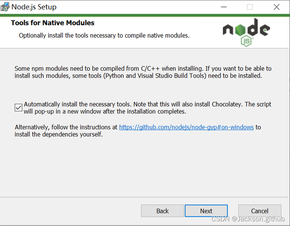Open the node-gyp GitHub instructions link
This screenshot has height=226, width=290.
[x=186, y=127]
